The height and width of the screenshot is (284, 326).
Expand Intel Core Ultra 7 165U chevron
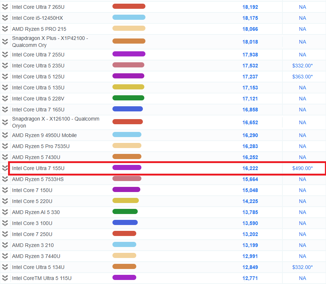click(x=5, y=110)
